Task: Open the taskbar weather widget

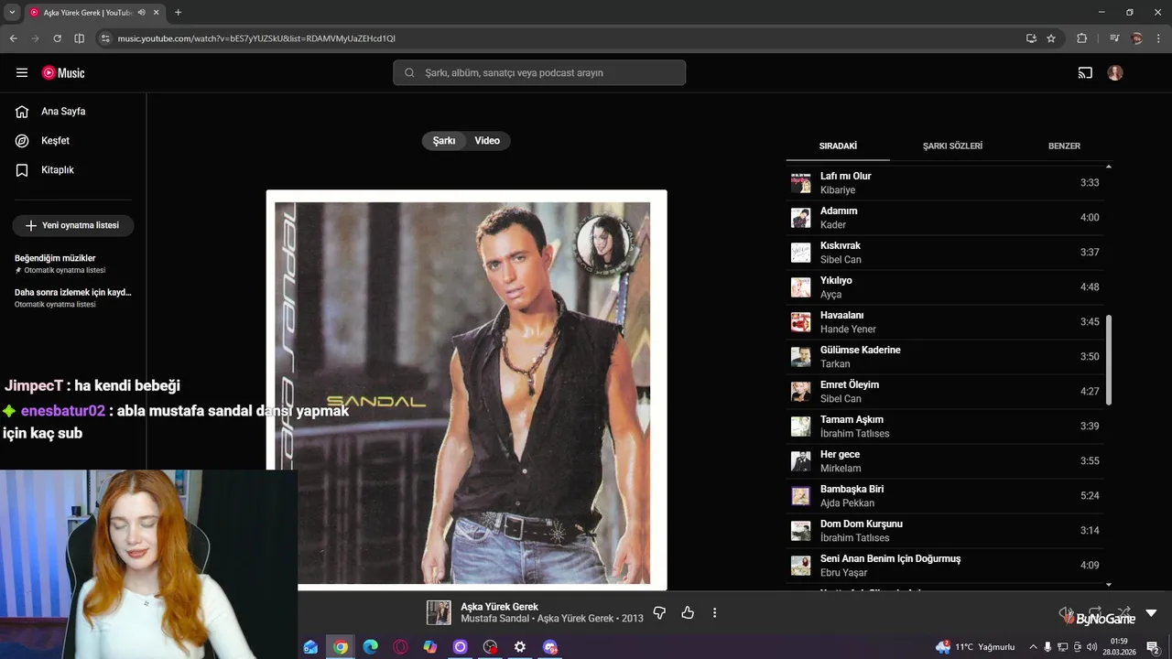Action: [975, 647]
